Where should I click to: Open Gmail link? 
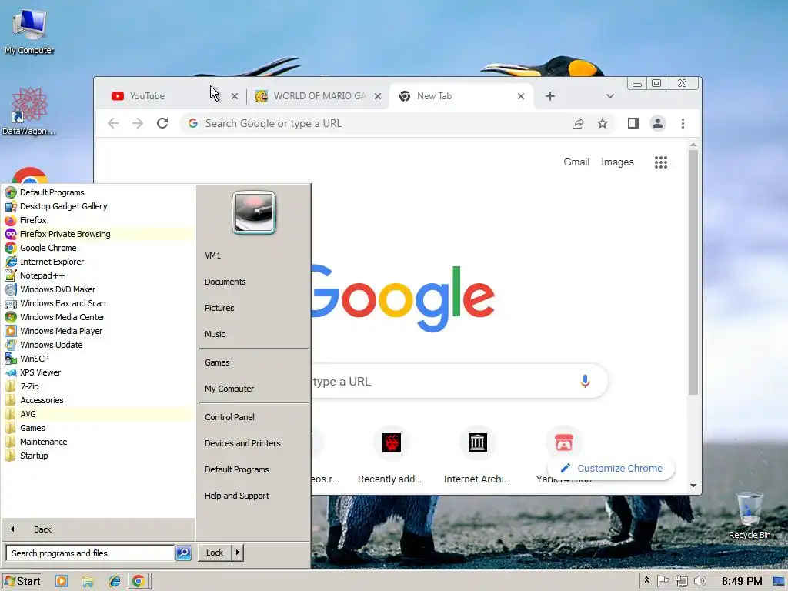[576, 162]
